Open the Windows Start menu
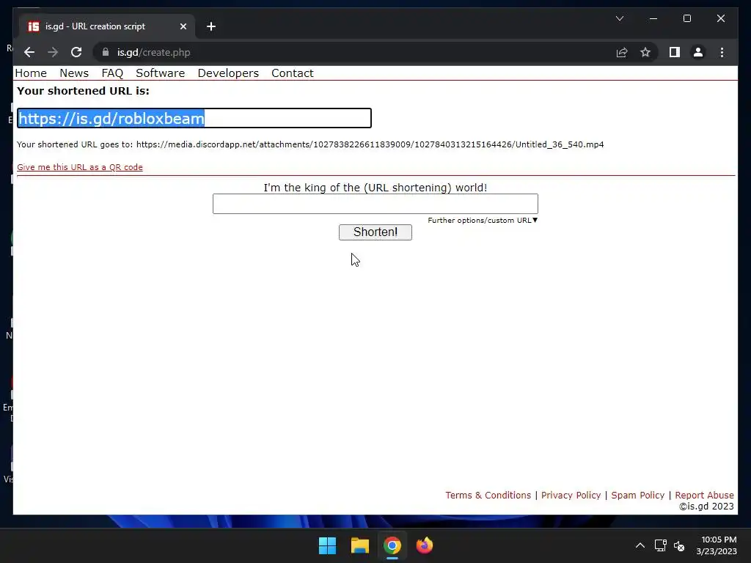 [328, 545]
